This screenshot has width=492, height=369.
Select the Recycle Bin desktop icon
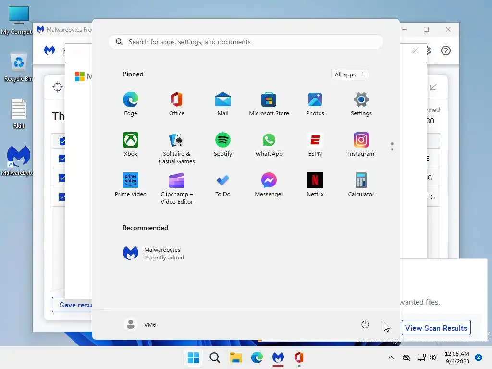(18, 67)
